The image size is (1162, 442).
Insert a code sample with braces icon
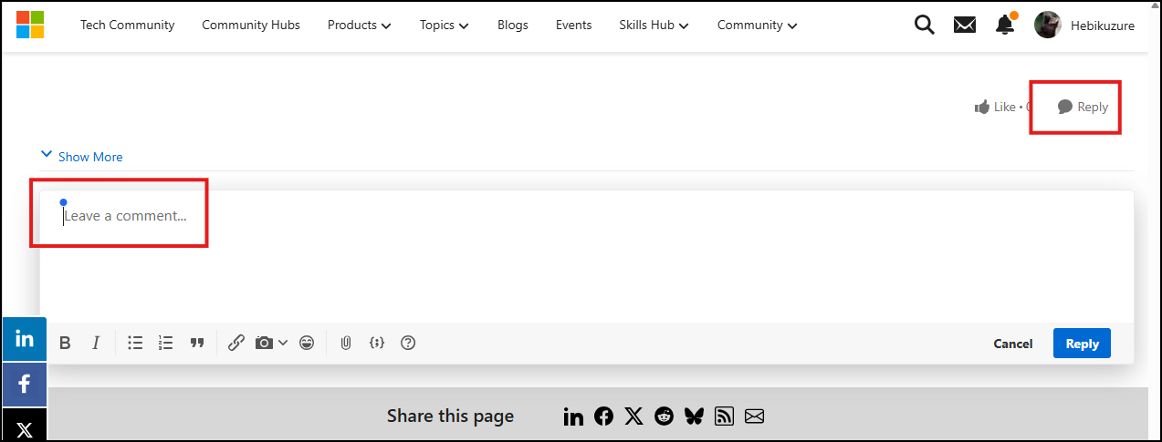(x=377, y=343)
